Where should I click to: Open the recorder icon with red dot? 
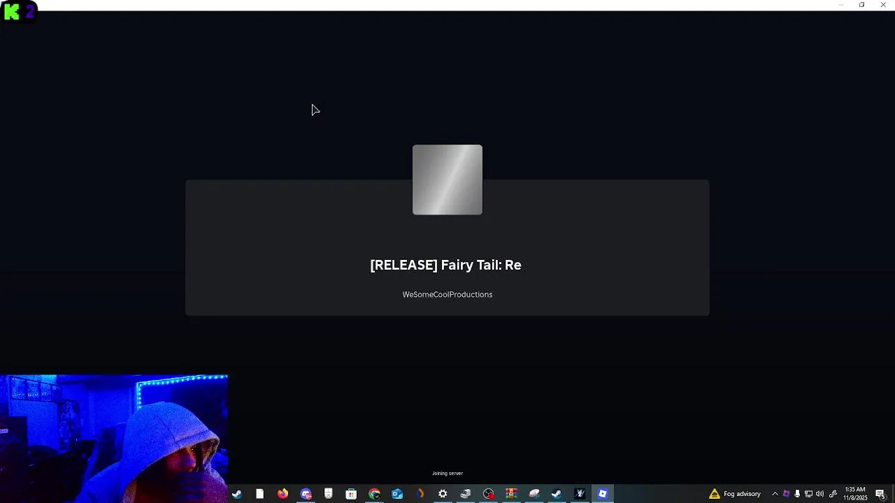488,494
